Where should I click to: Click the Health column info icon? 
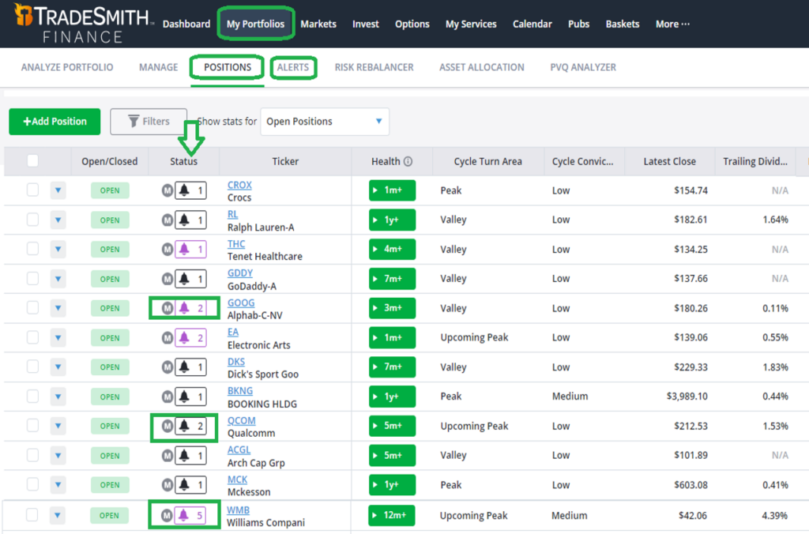coord(408,161)
